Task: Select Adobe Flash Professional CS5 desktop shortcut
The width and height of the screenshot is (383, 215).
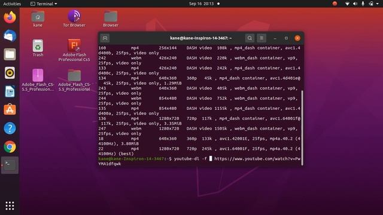Action: click(x=74, y=50)
